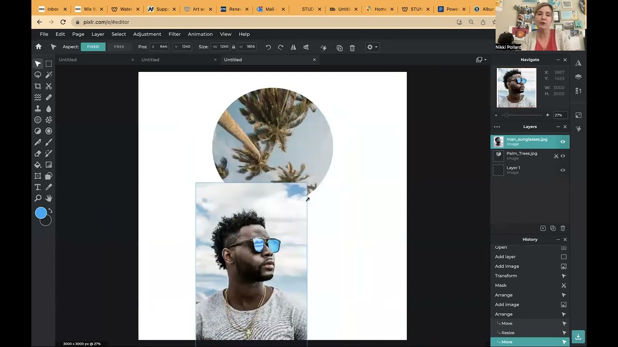The height and width of the screenshot is (347, 618).
Task: Click the Undo arrow in options bar
Action: pyautogui.click(x=268, y=47)
